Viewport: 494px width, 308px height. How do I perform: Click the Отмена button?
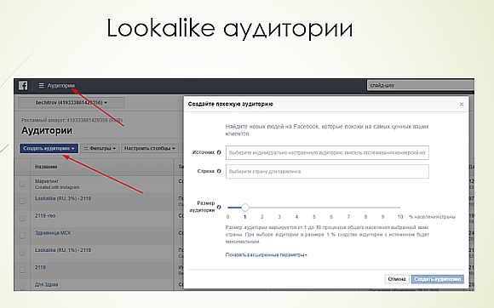(397, 279)
